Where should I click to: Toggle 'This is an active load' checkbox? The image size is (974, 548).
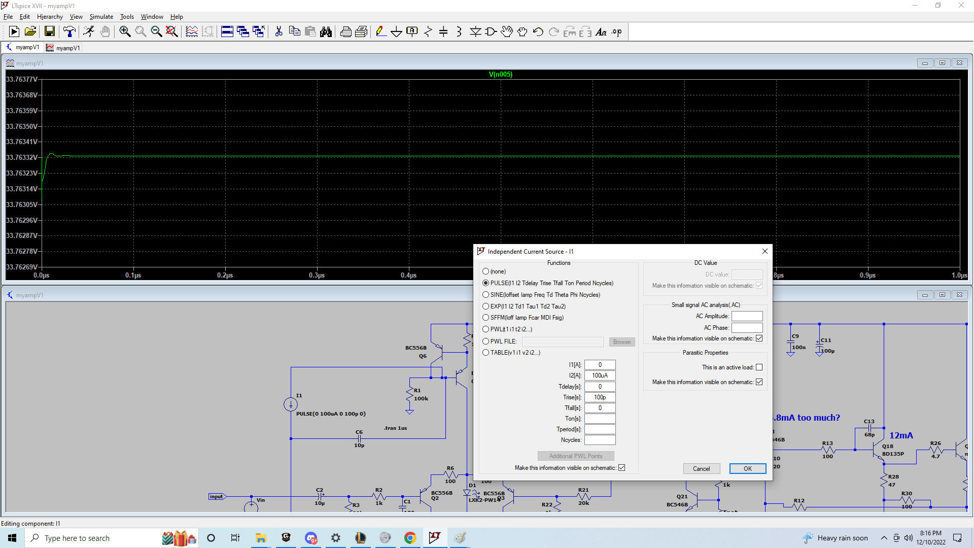759,367
